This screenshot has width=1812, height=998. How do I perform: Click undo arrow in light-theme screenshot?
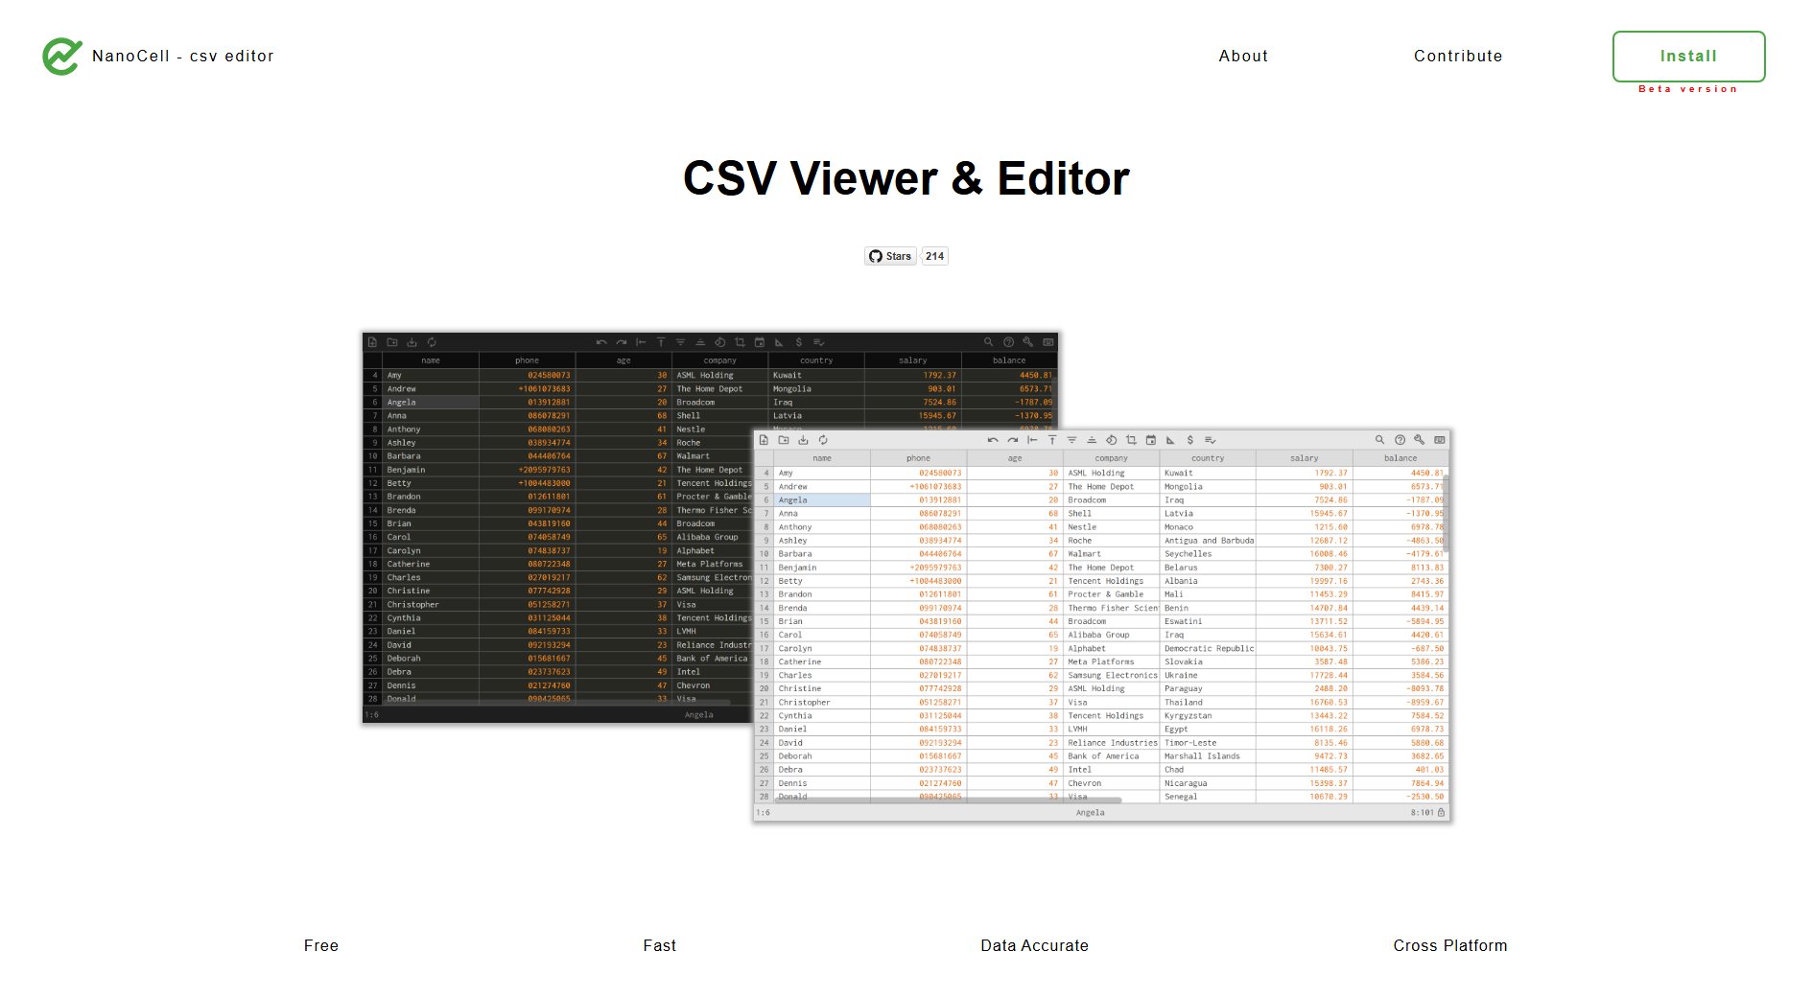pos(993,440)
